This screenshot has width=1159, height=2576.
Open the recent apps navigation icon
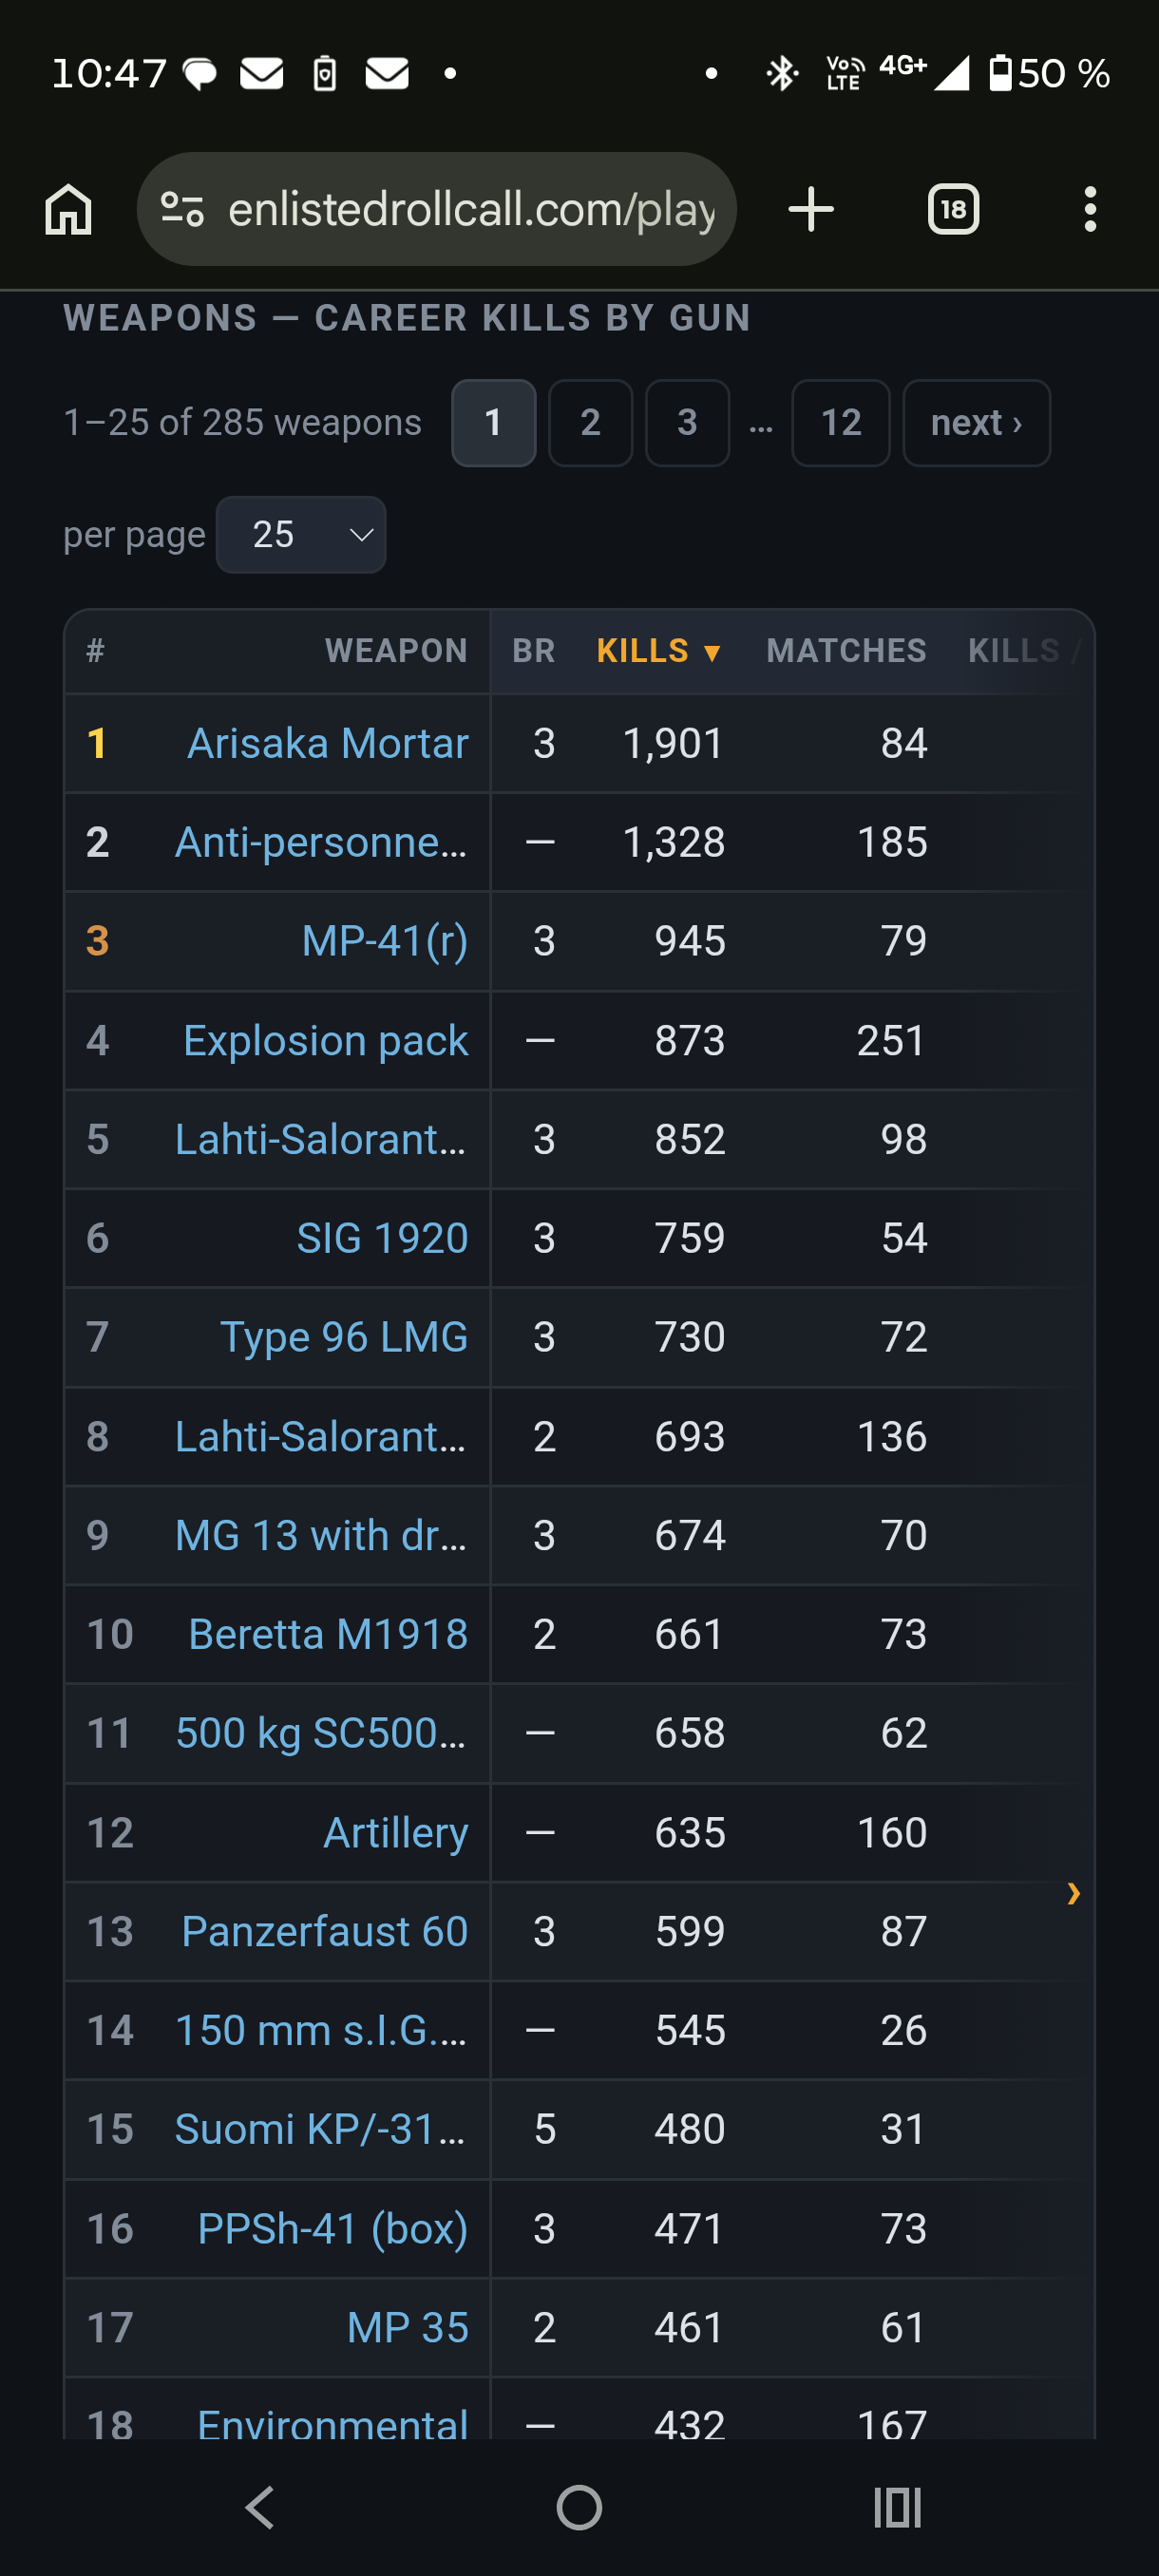tap(897, 2507)
